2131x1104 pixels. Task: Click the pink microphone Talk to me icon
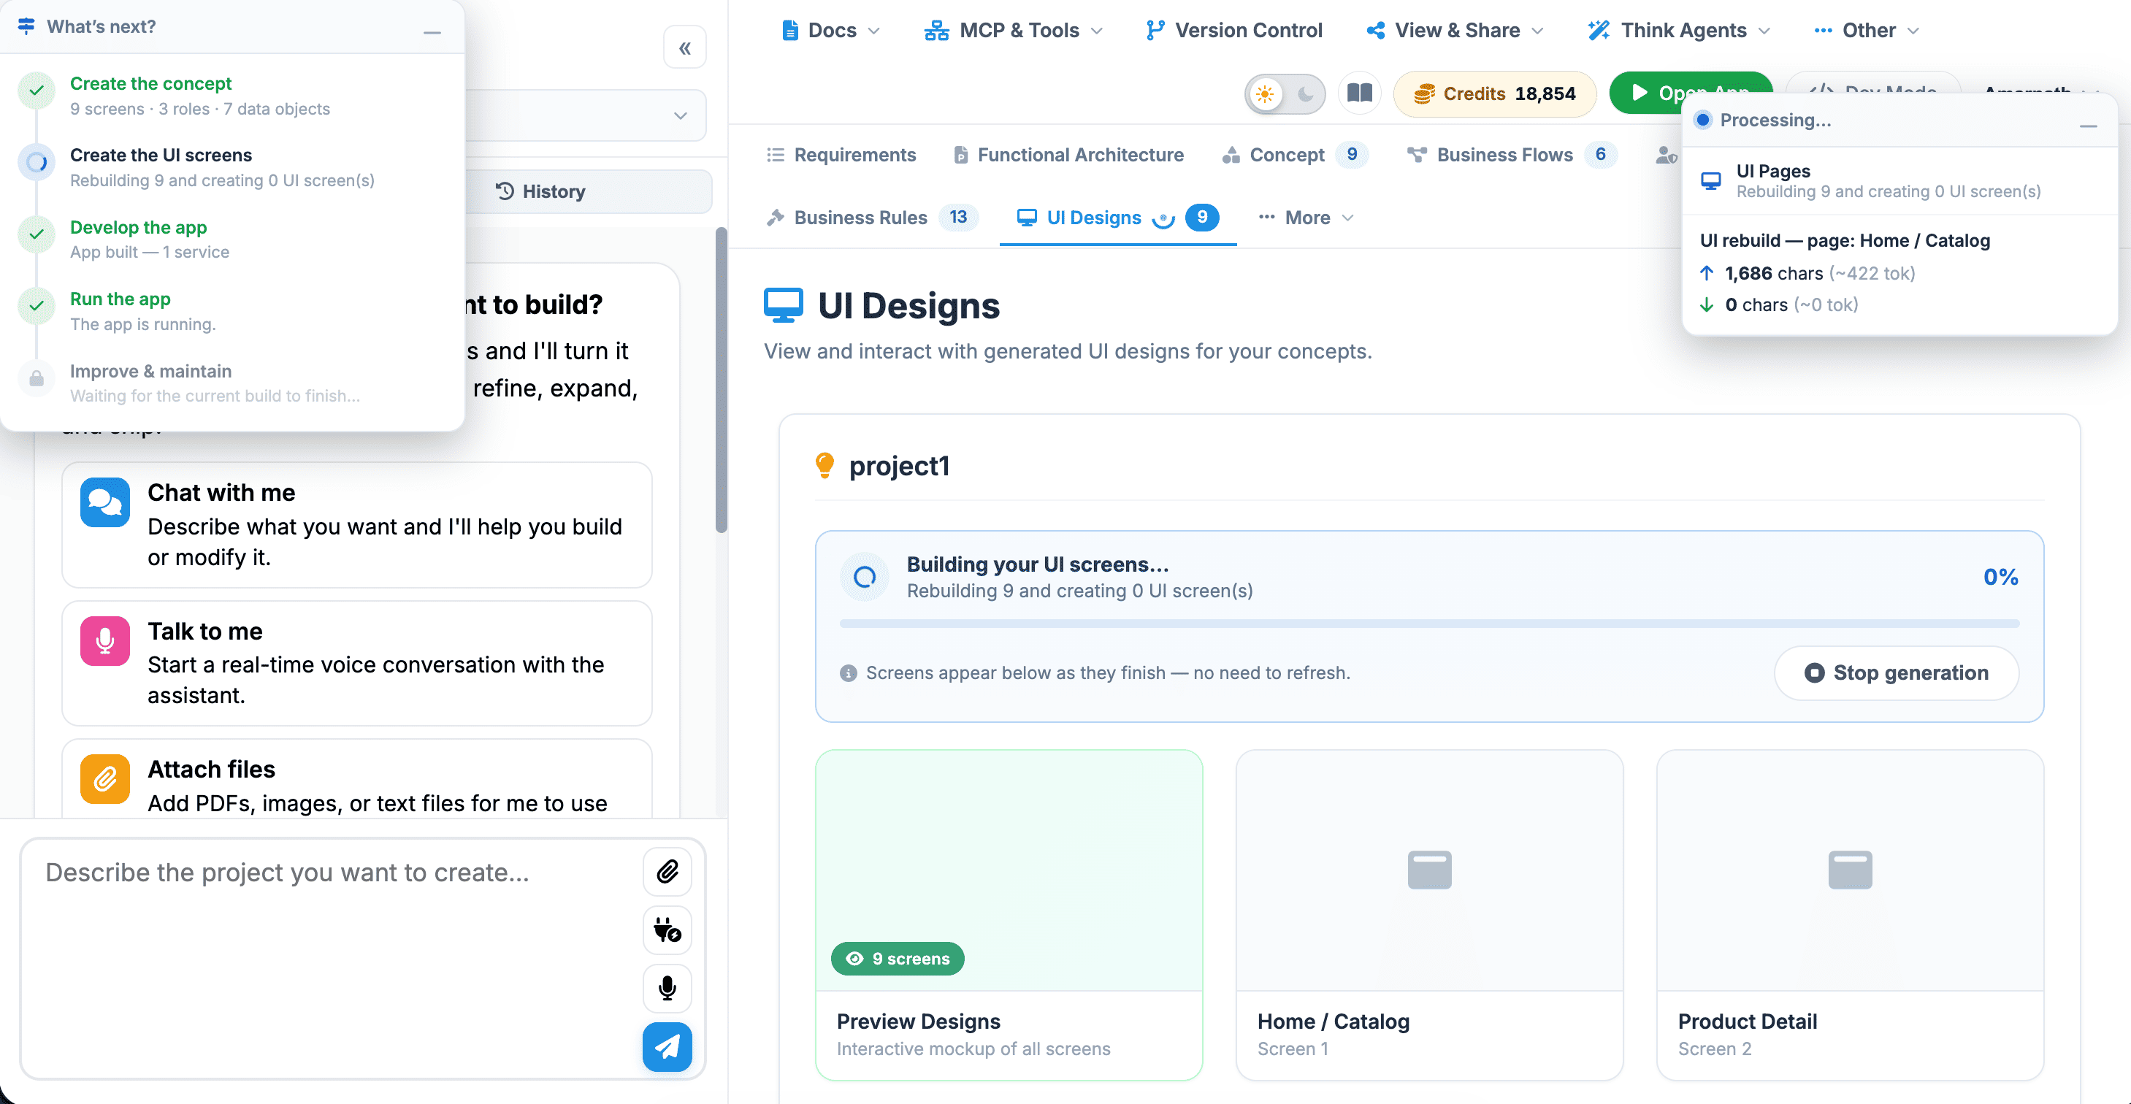pyautogui.click(x=105, y=641)
